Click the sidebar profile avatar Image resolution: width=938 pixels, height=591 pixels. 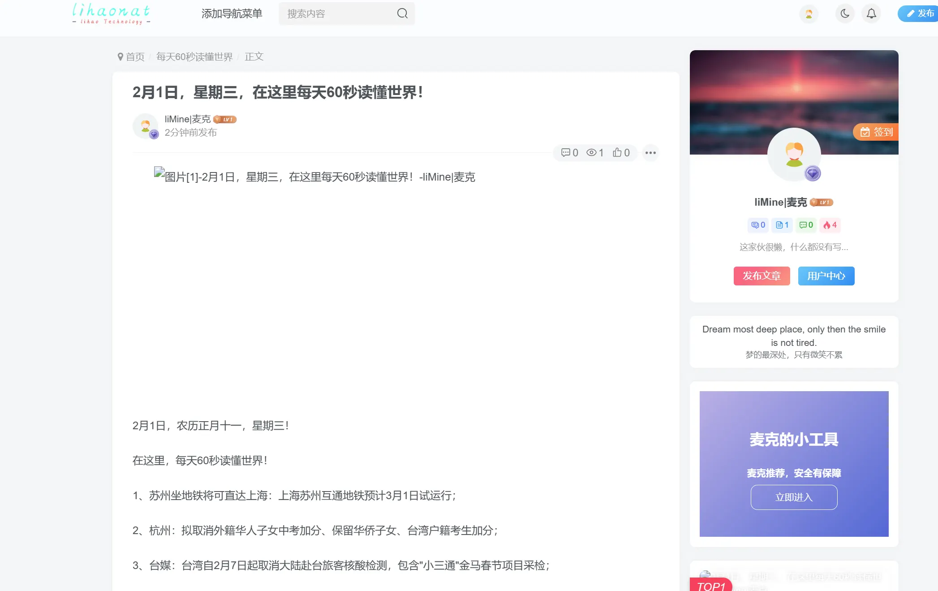[x=794, y=155]
